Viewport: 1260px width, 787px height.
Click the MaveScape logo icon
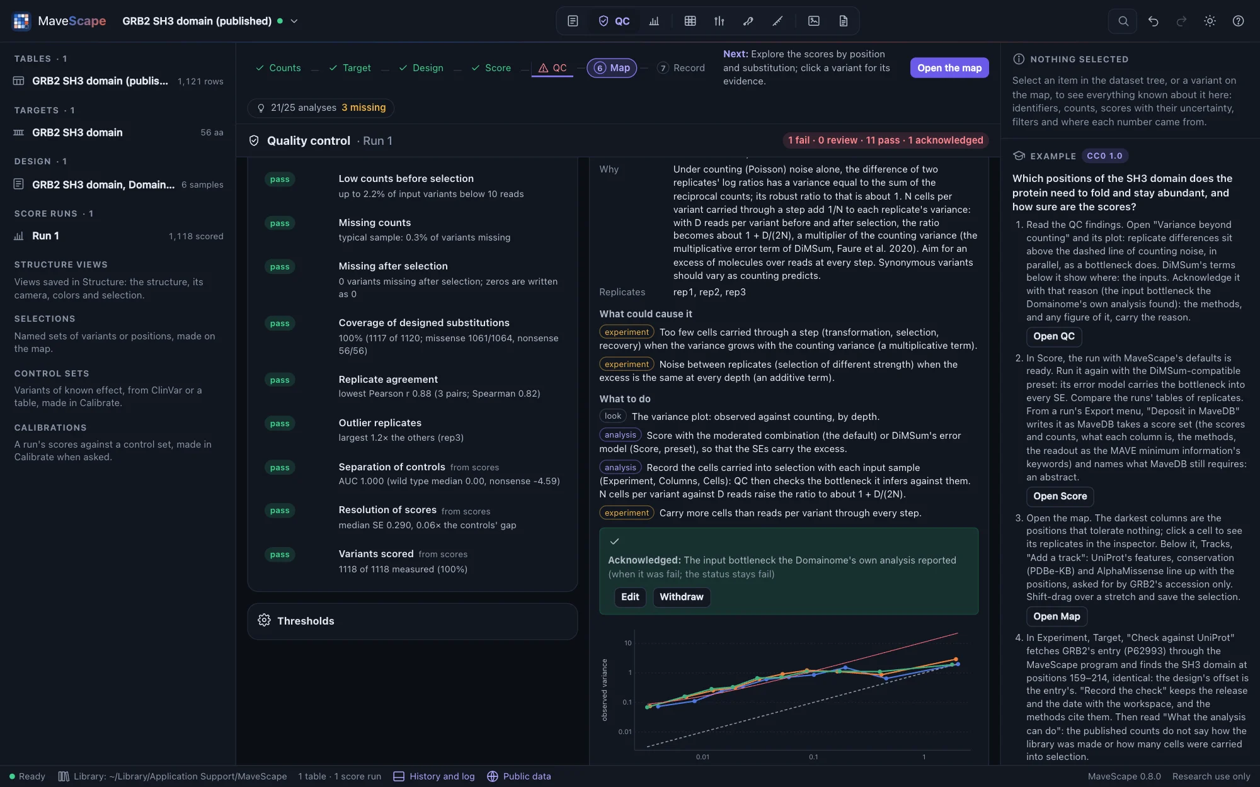[x=21, y=21]
